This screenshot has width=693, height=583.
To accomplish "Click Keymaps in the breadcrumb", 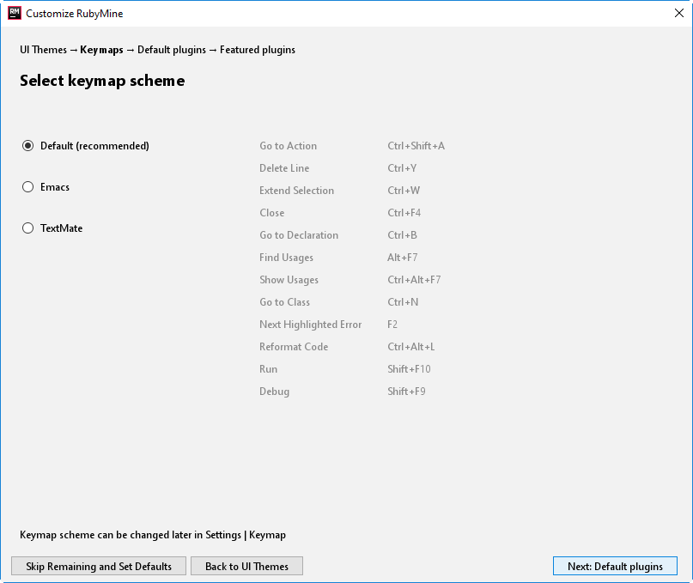I will pyautogui.click(x=101, y=50).
